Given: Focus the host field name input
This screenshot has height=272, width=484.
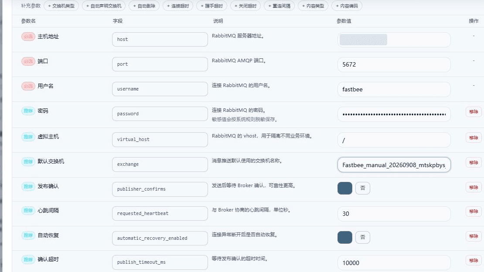Looking at the screenshot, I should click(160, 40).
